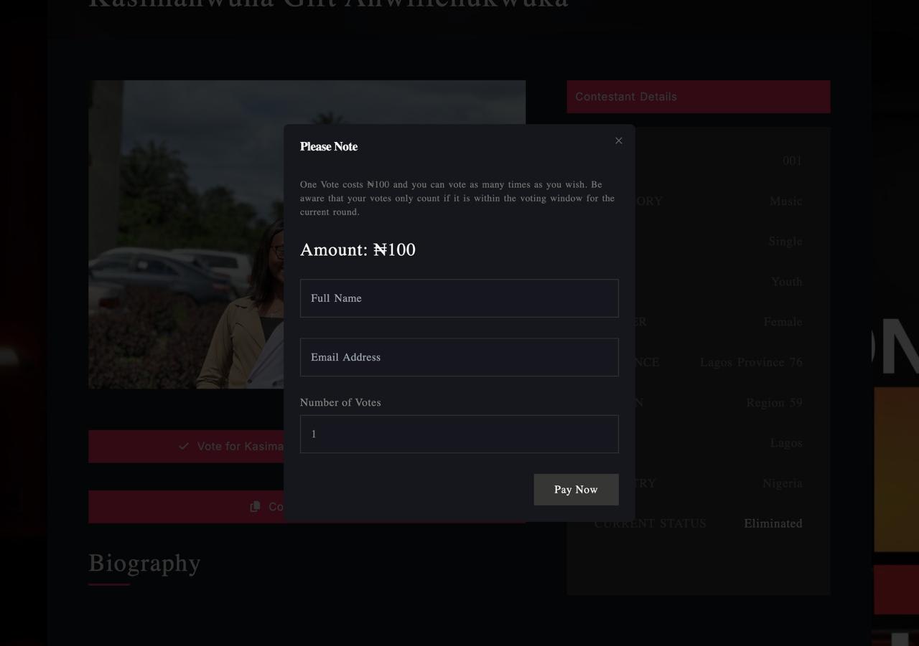The image size is (919, 646).
Task: Focus the Email Address field
Action: (x=459, y=357)
